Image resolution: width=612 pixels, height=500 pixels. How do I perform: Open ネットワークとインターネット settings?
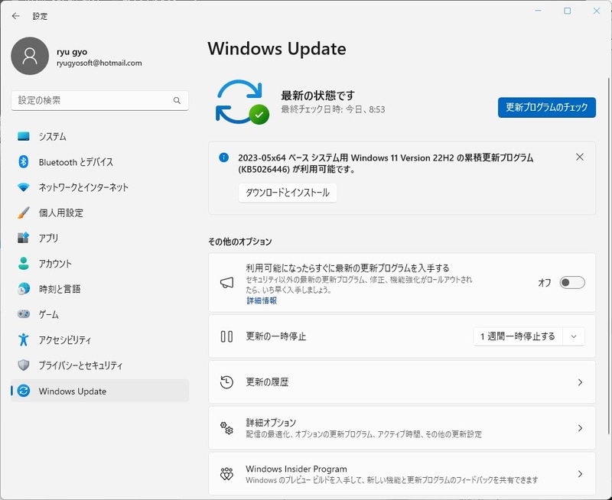click(100, 187)
